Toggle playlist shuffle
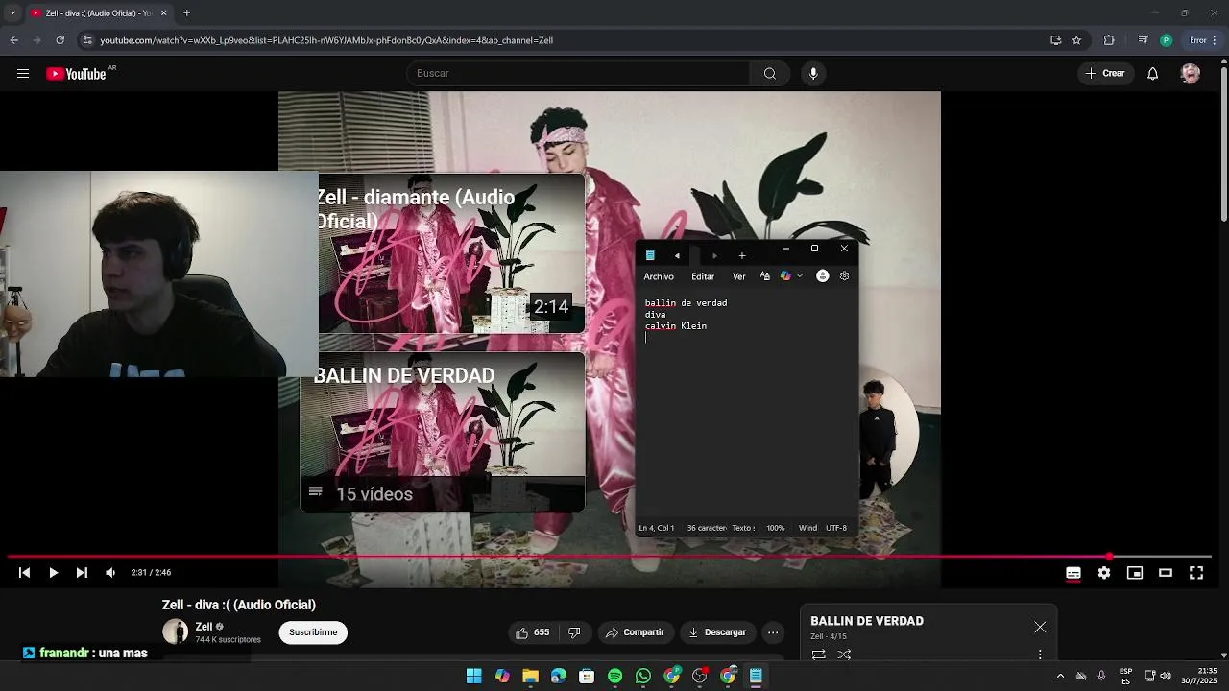The width and height of the screenshot is (1229, 691). pos(844,655)
